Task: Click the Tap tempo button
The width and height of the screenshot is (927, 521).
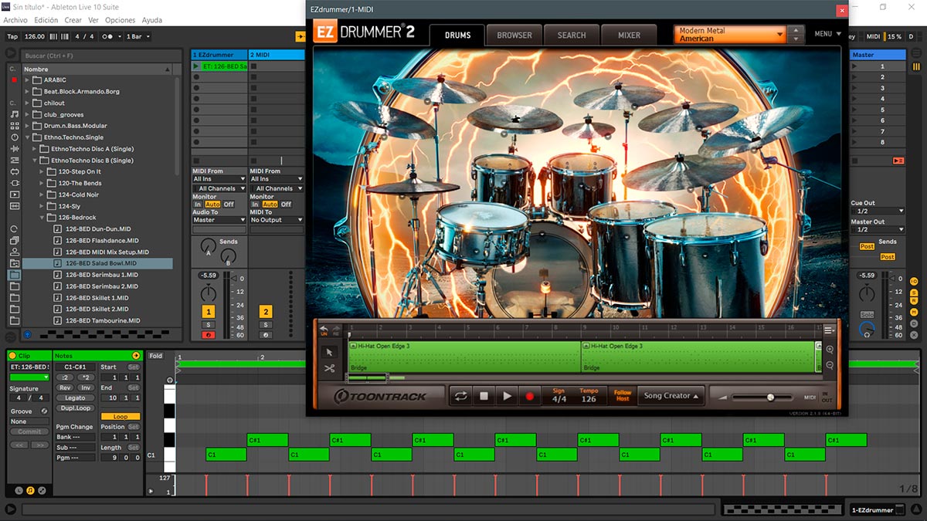Action: click(12, 36)
